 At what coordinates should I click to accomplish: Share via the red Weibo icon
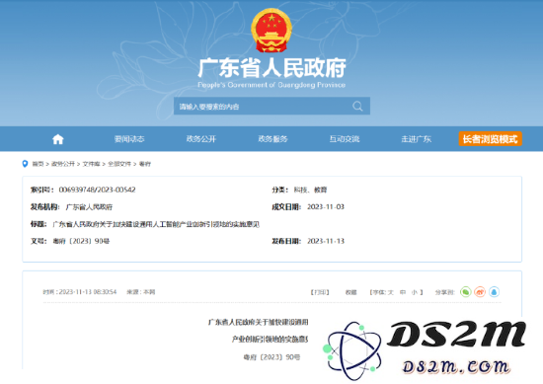click(480, 292)
